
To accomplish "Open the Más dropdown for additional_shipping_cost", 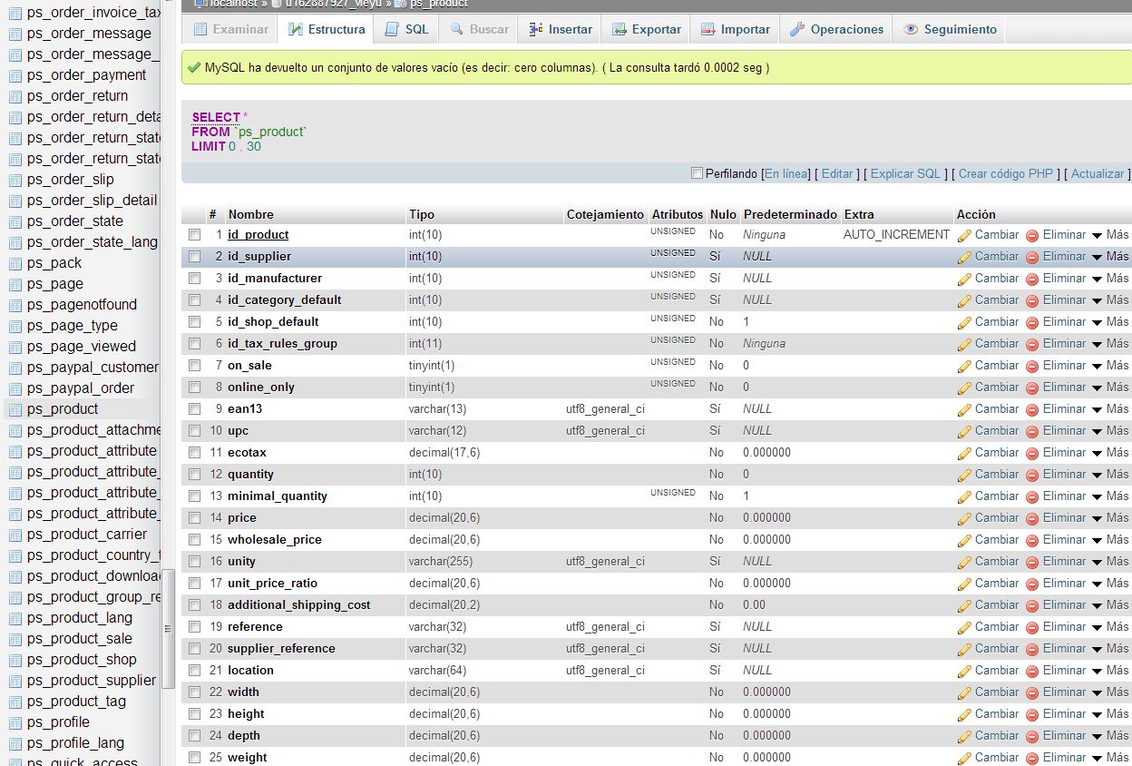I will pos(1110,604).
